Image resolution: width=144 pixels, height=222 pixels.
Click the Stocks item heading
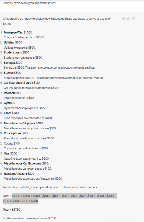9,73
